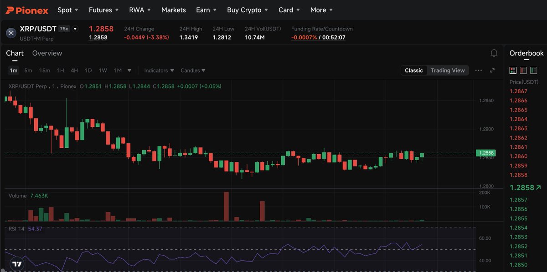547x272 pixels.
Task: Click bid price 1.2857 in orderbook
Action: [x=518, y=200]
